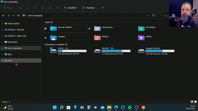
Task: Expand OneDrive - Personal tree node
Action: [x=2, y=30]
